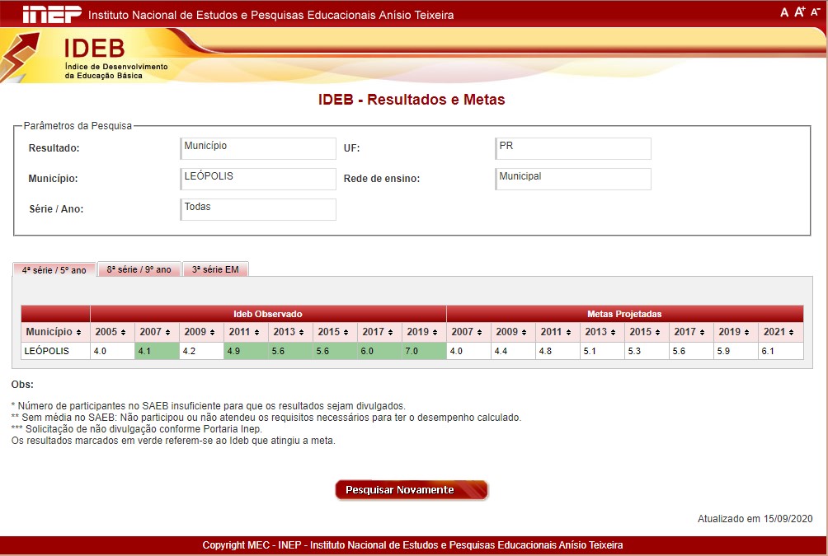Click the Município field showing LEÓPOLIS
Viewport: 828px width, 556px height.
257,179
